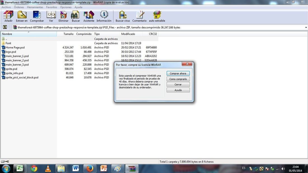Sort by the Comprimido column header

[x=84, y=34]
